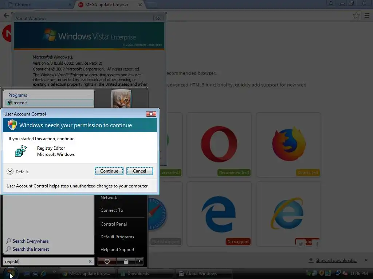Click the Start menu power button
The height and width of the screenshot is (279, 373).
click(107, 261)
